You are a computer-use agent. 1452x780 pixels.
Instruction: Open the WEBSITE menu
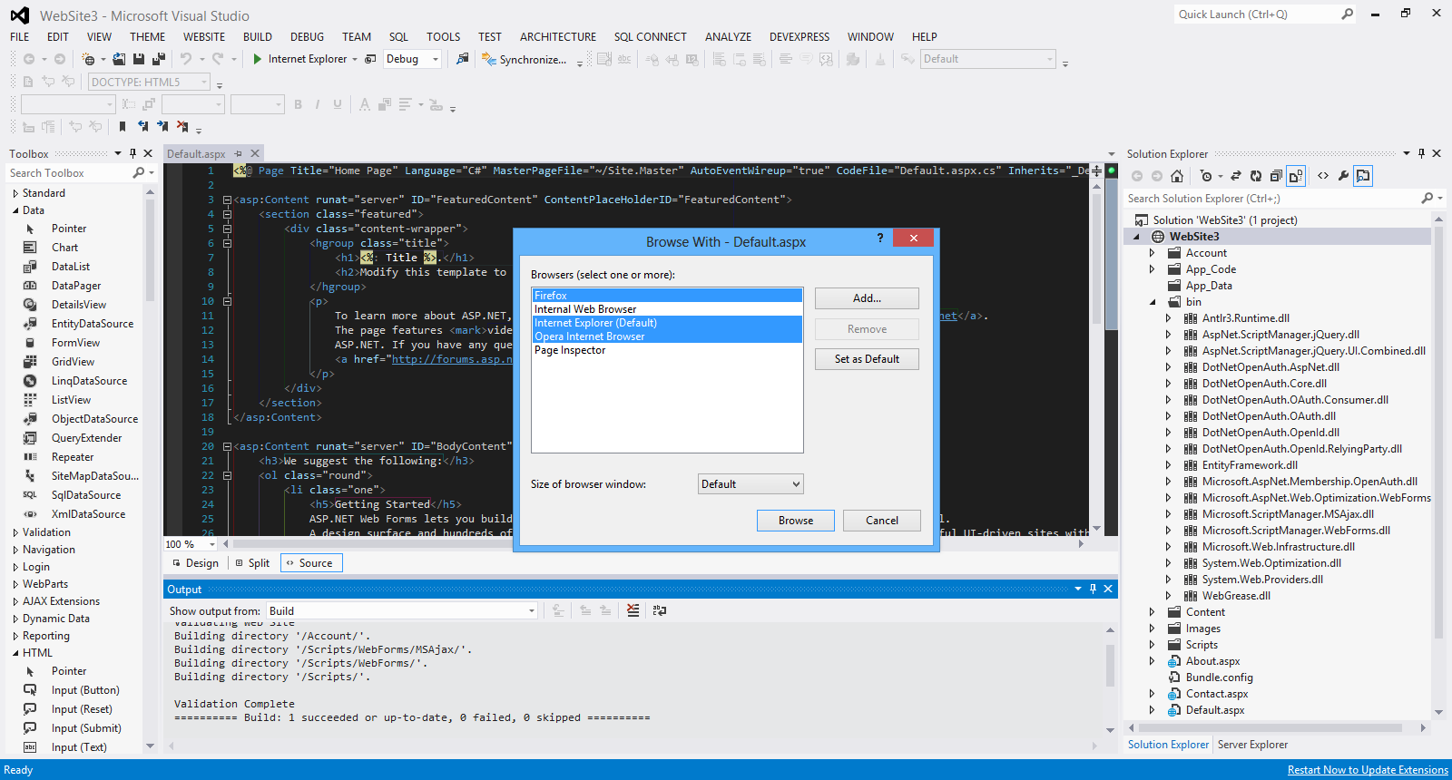pos(204,37)
